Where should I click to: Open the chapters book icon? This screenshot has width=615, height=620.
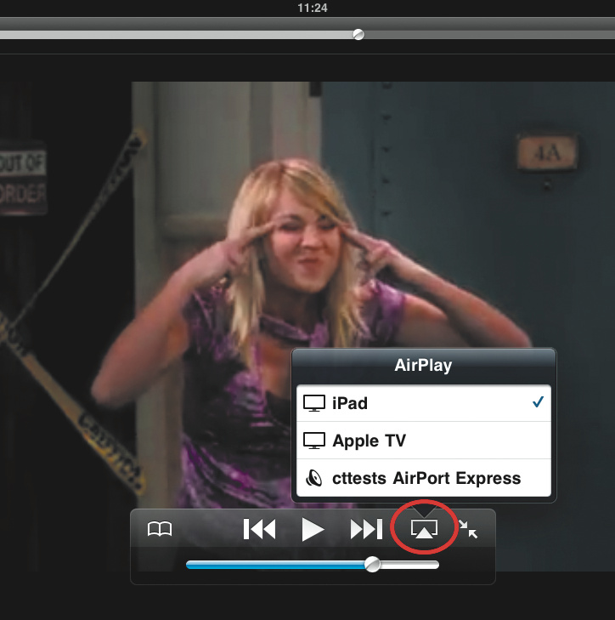[x=160, y=529]
